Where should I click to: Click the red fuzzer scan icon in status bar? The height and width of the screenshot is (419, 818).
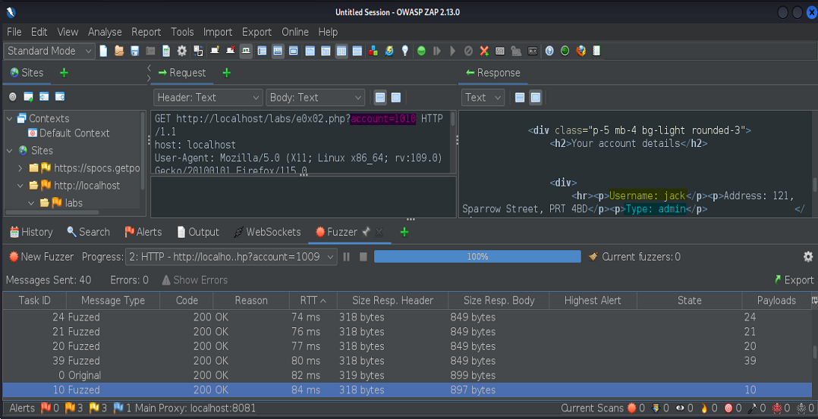tap(632, 408)
